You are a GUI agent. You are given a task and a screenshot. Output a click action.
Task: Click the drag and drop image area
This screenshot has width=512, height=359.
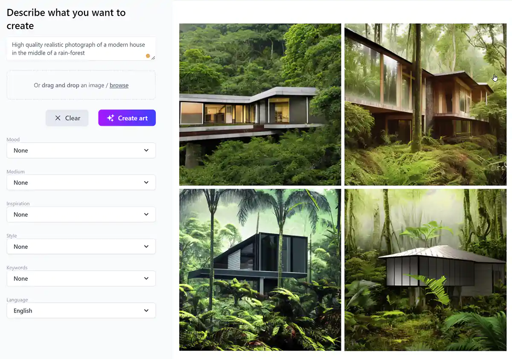coord(81,85)
